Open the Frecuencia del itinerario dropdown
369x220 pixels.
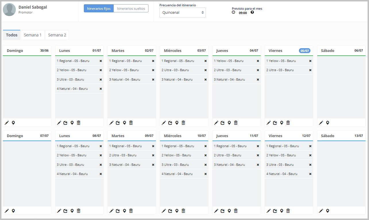click(182, 13)
